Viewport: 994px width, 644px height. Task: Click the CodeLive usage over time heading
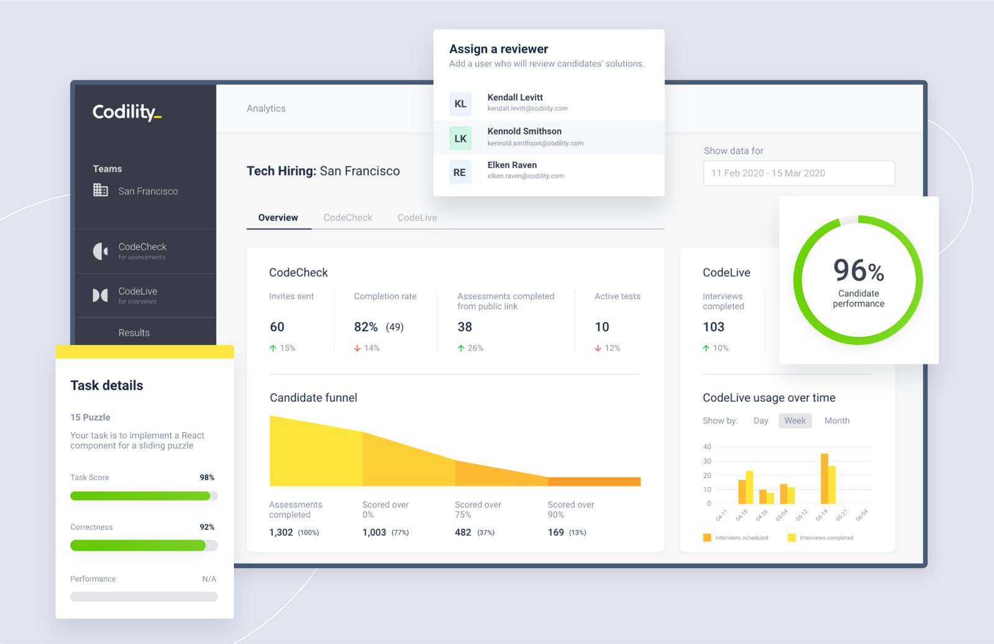pyautogui.click(x=769, y=398)
